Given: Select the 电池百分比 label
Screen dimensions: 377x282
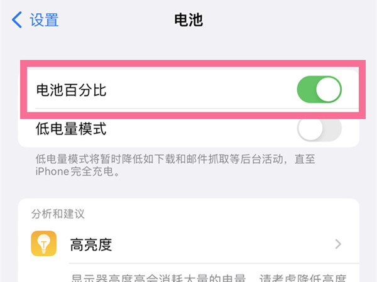Looking at the screenshot, I should coord(72,90).
